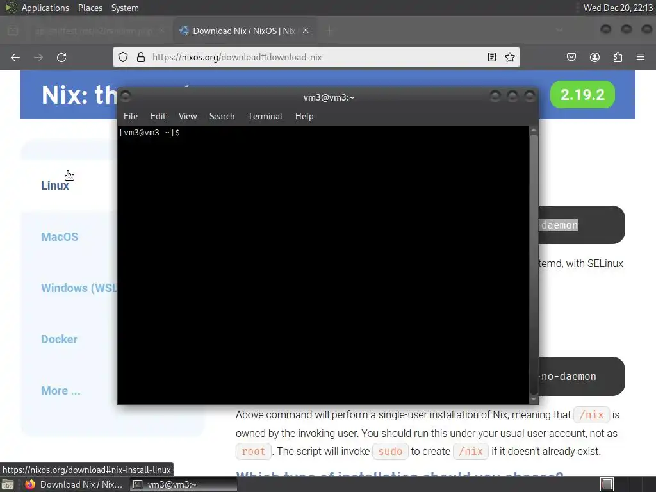Focus the nixos.org address bar
The width and height of the screenshot is (656, 492).
click(x=318, y=57)
